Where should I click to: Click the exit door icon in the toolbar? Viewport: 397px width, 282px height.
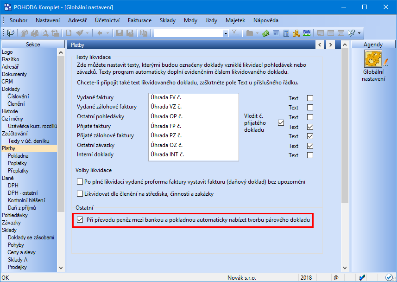tap(11, 33)
